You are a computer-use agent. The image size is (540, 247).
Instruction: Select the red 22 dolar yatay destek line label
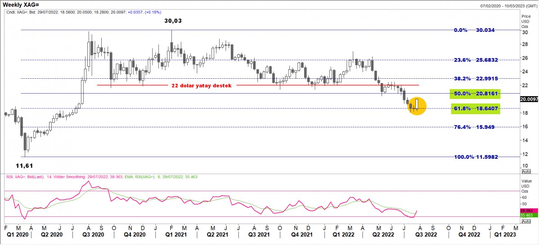[x=200, y=85]
